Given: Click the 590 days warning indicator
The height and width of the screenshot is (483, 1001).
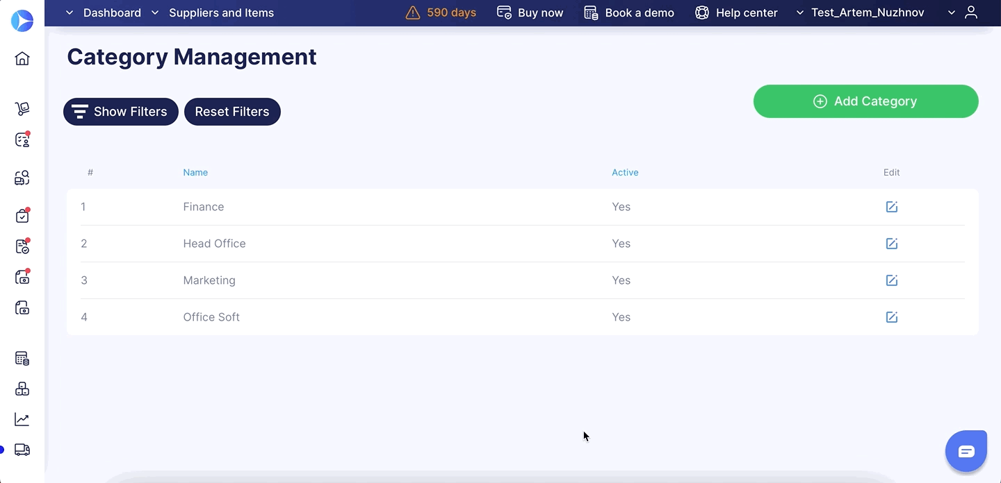Looking at the screenshot, I should 441,12.
